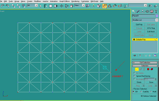Toggle the Spinner Snap icon
Screen dimensions: 159x101
click(x=120, y=6)
